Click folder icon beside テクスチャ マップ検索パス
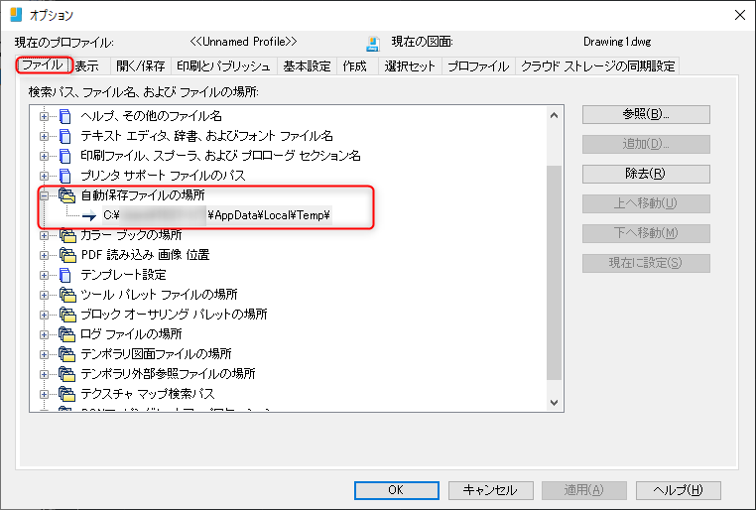756x510 pixels. tap(67, 394)
